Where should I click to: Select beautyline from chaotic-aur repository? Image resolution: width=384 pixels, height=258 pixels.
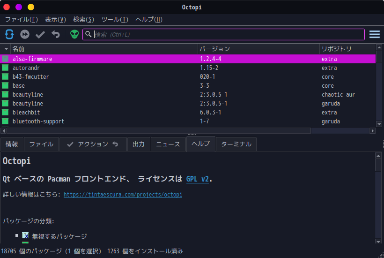(x=188, y=94)
